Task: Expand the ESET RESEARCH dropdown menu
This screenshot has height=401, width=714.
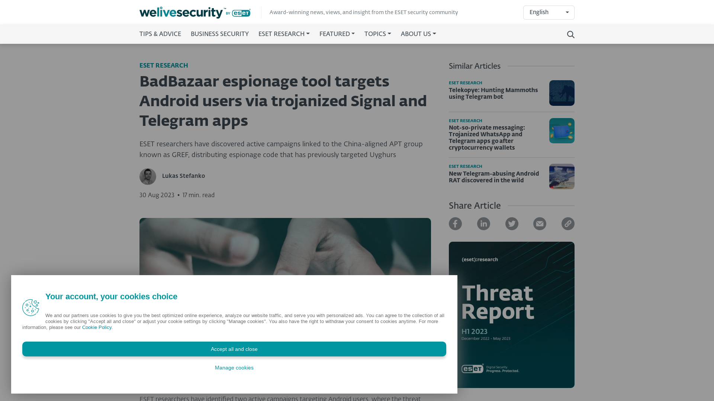Action: [x=283, y=34]
